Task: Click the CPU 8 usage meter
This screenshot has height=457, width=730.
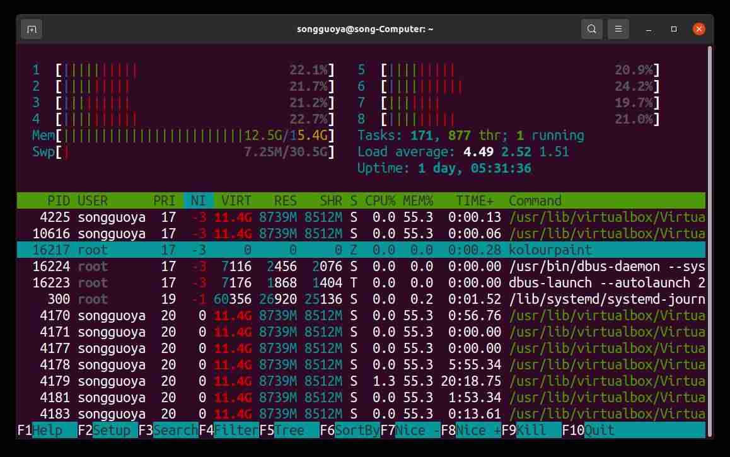Action: 509,120
